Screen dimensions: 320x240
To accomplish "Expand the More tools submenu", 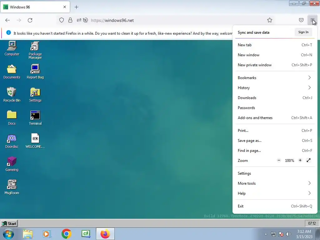I will (x=275, y=183).
